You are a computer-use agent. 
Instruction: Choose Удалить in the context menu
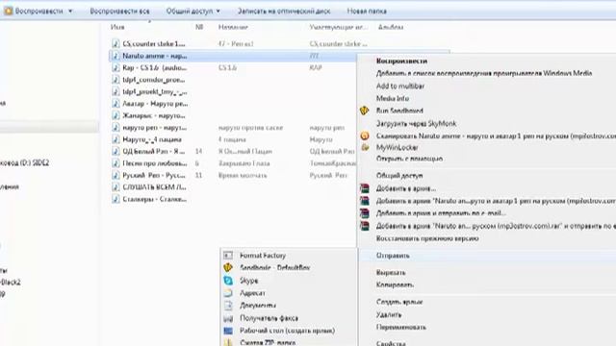pos(389,314)
